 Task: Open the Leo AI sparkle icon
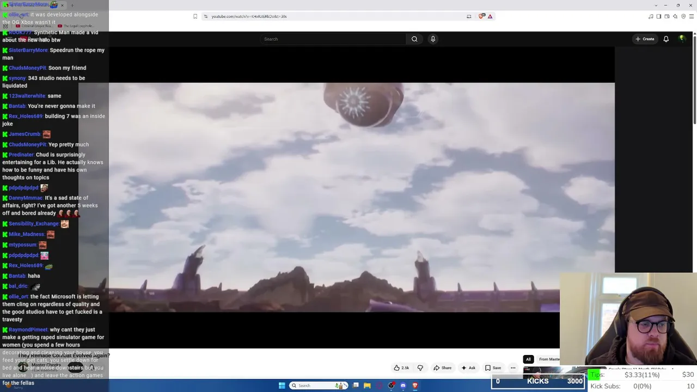click(675, 16)
